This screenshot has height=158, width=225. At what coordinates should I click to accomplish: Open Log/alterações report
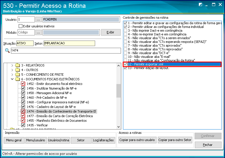(103, 140)
